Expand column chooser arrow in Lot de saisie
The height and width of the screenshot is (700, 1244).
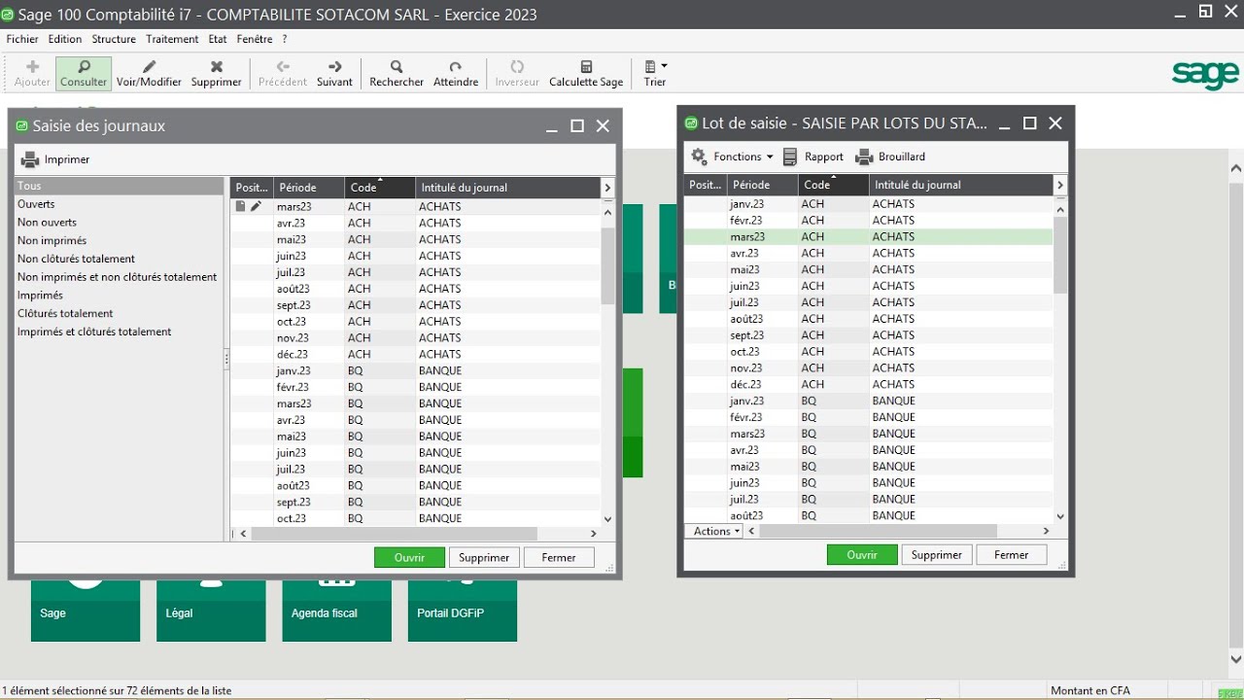pyautogui.click(x=1060, y=185)
